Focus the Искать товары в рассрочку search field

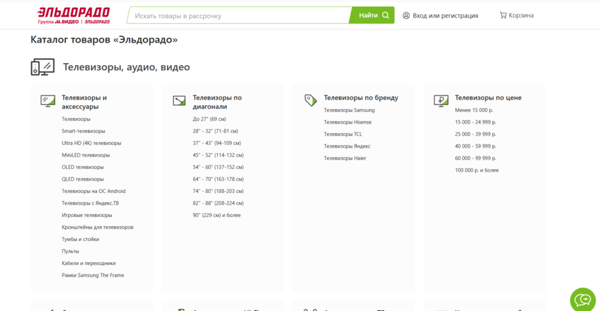(x=239, y=16)
